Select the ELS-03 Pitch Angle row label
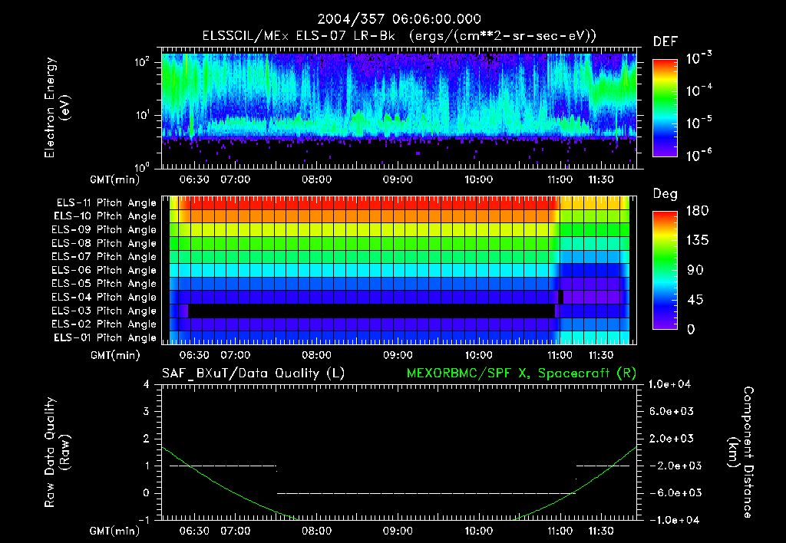Viewport: 786px width, 543px height. point(104,311)
